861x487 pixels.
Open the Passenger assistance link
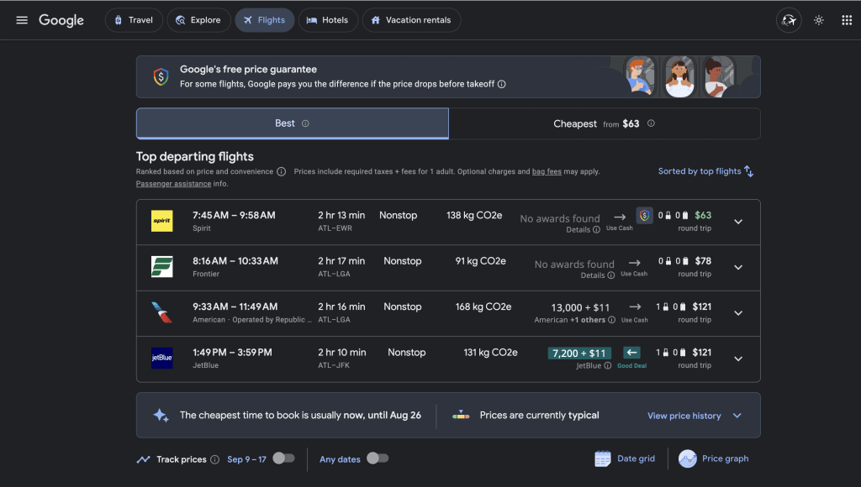(173, 184)
